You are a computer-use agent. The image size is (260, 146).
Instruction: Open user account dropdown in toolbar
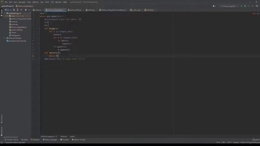pyautogui.click(x=214, y=6)
